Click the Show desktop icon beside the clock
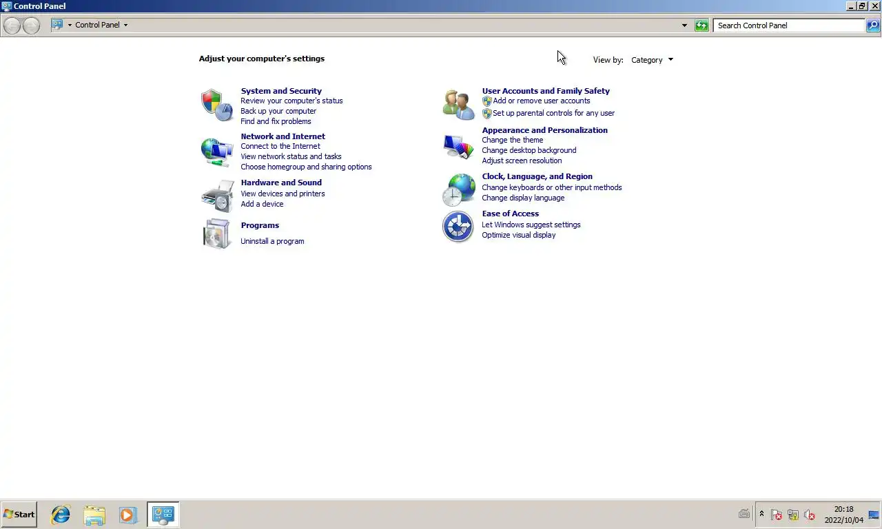Viewport: 882px width, 529px height. 874,515
